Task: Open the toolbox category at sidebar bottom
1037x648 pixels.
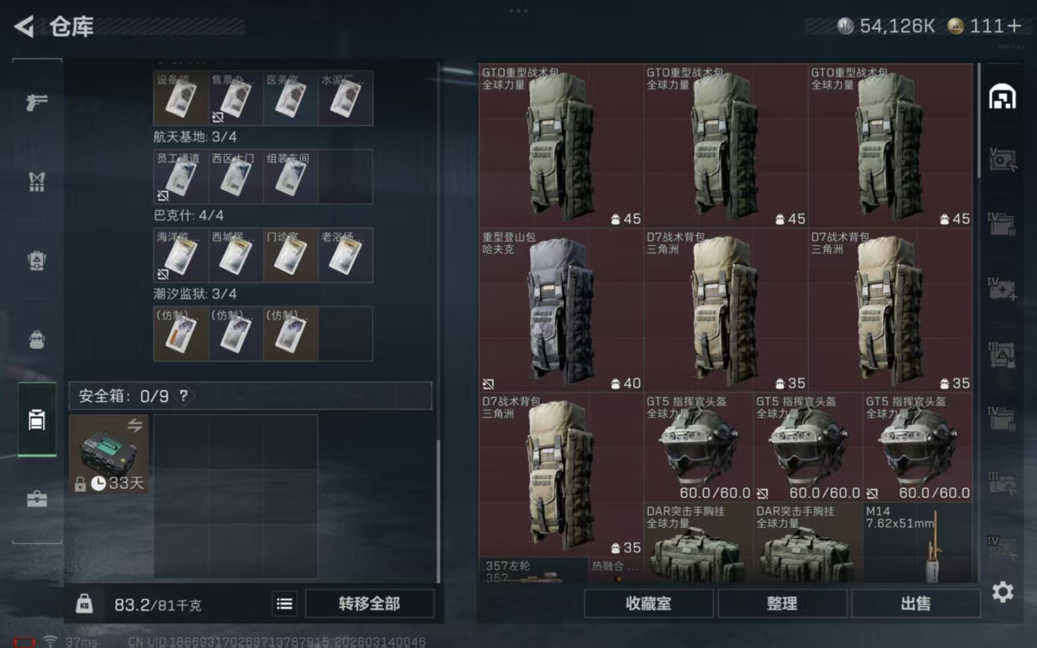Action: [37, 499]
